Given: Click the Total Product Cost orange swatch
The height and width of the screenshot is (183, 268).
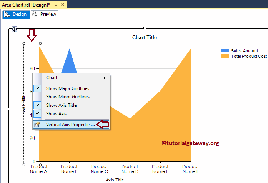Looking at the screenshot, I should (x=225, y=56).
